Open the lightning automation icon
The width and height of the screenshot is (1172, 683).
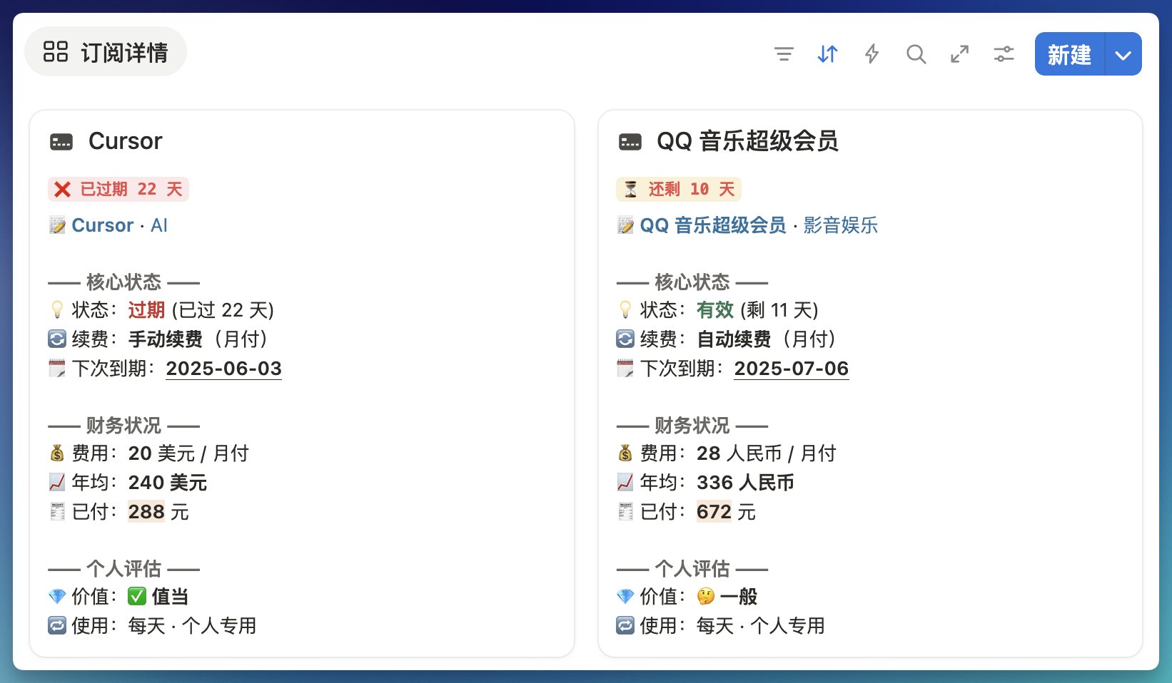click(x=872, y=54)
